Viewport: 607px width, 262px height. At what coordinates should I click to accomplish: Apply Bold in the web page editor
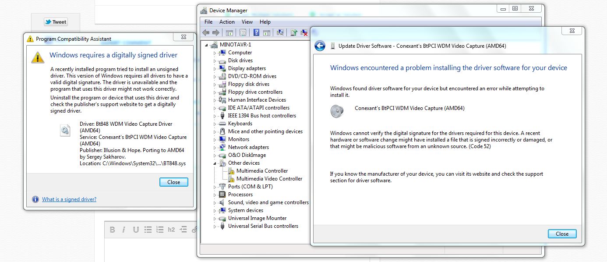[113, 230]
